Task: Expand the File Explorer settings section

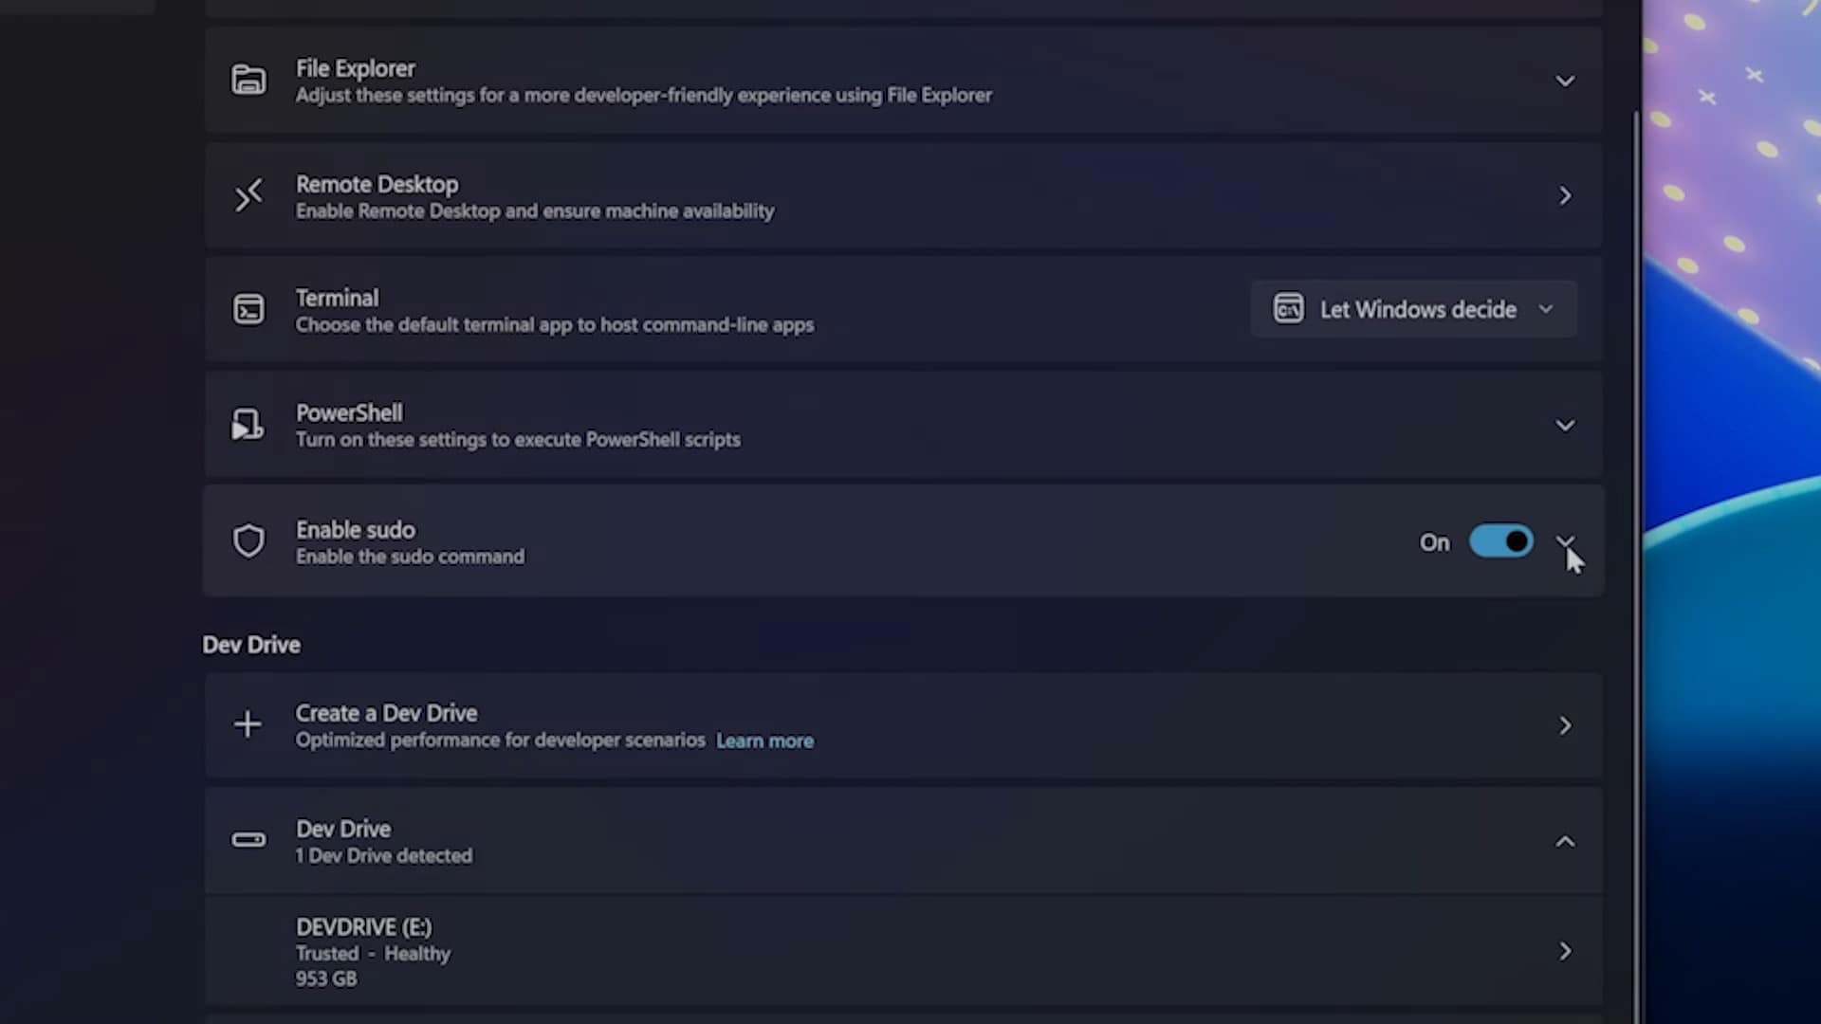Action: point(1565,82)
